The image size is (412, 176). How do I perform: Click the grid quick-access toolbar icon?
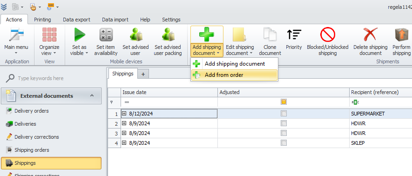click(15, 7)
